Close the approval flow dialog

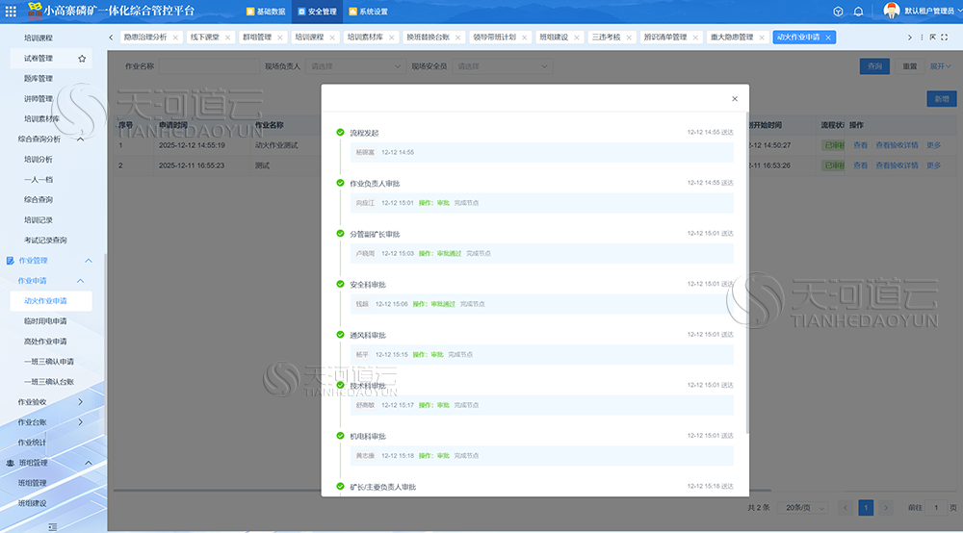[x=735, y=99]
